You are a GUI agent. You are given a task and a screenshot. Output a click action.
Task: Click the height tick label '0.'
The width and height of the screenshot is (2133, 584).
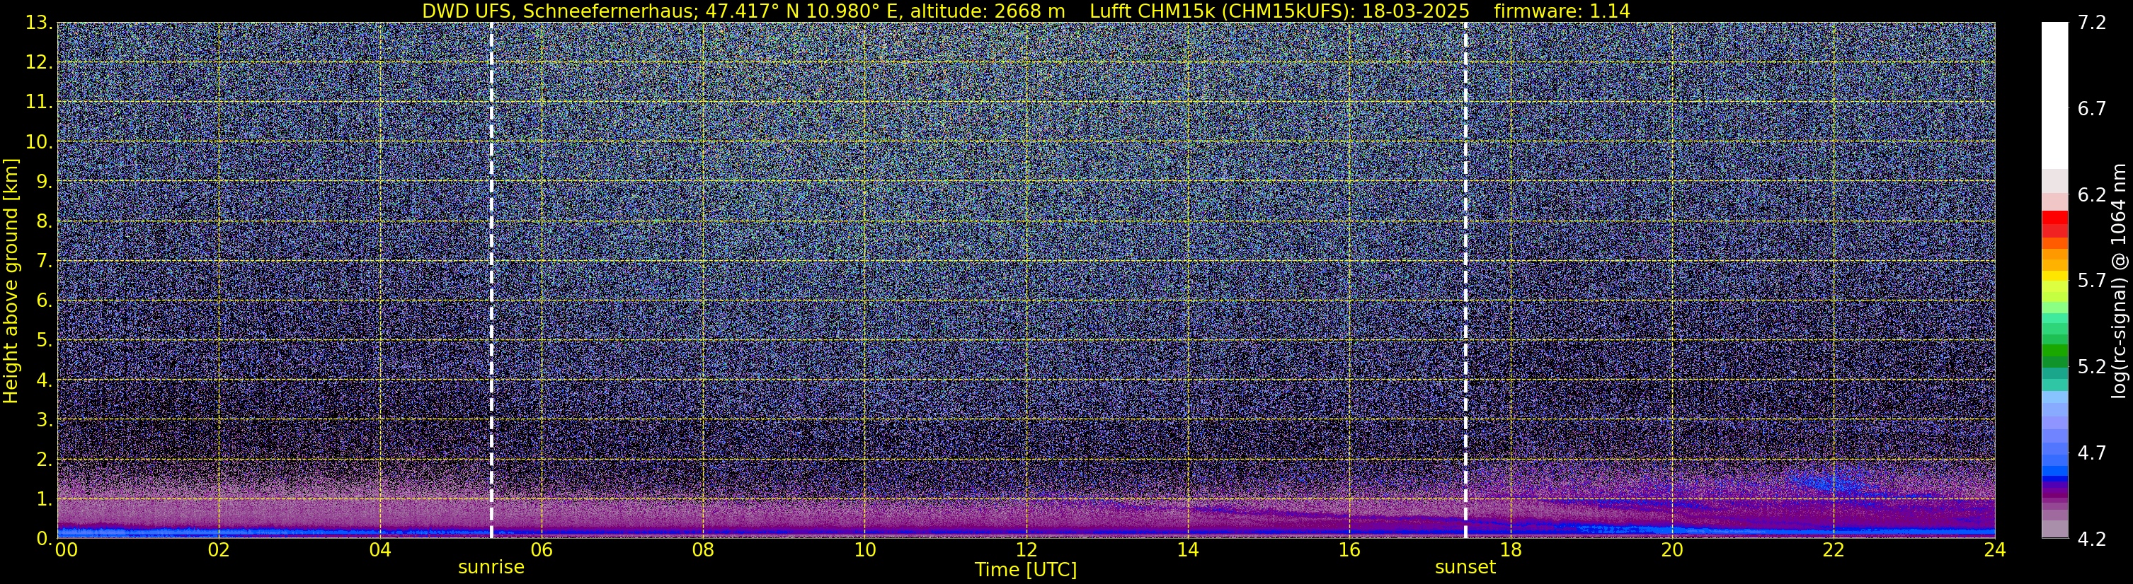point(44,539)
